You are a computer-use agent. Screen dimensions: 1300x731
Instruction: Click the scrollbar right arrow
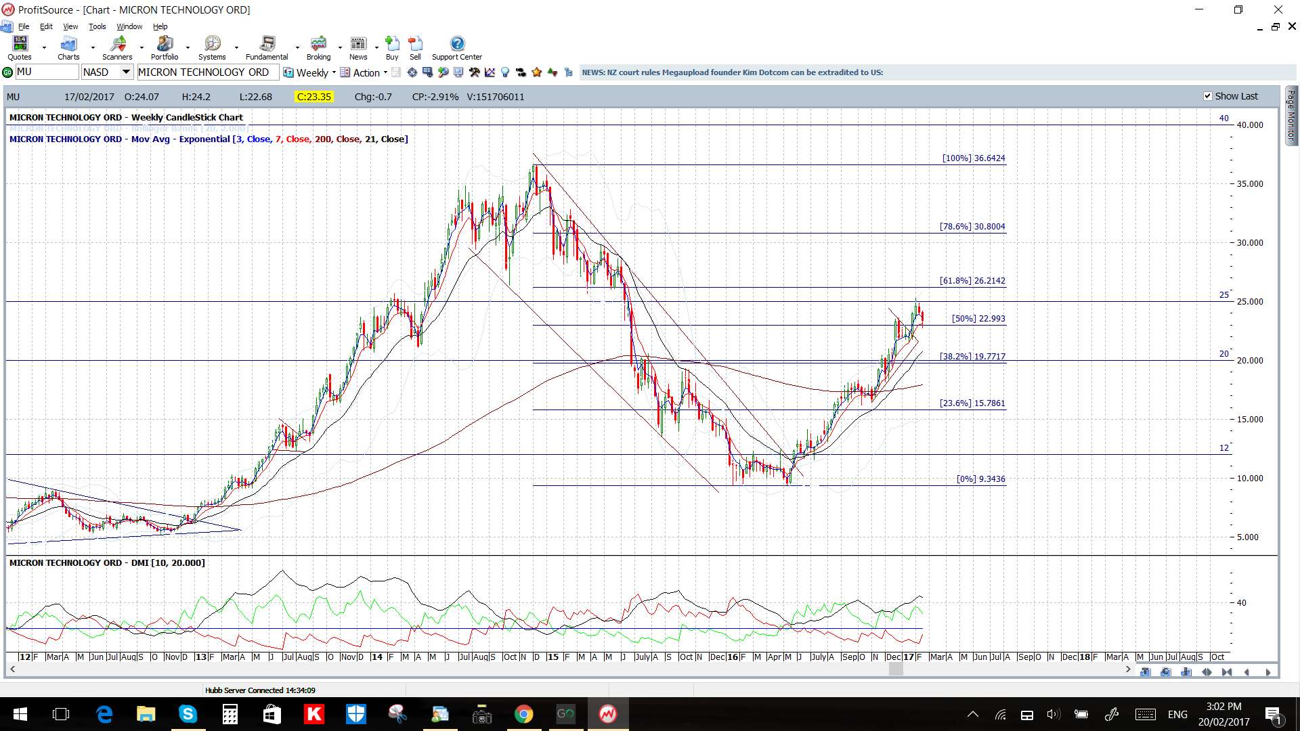(1128, 669)
